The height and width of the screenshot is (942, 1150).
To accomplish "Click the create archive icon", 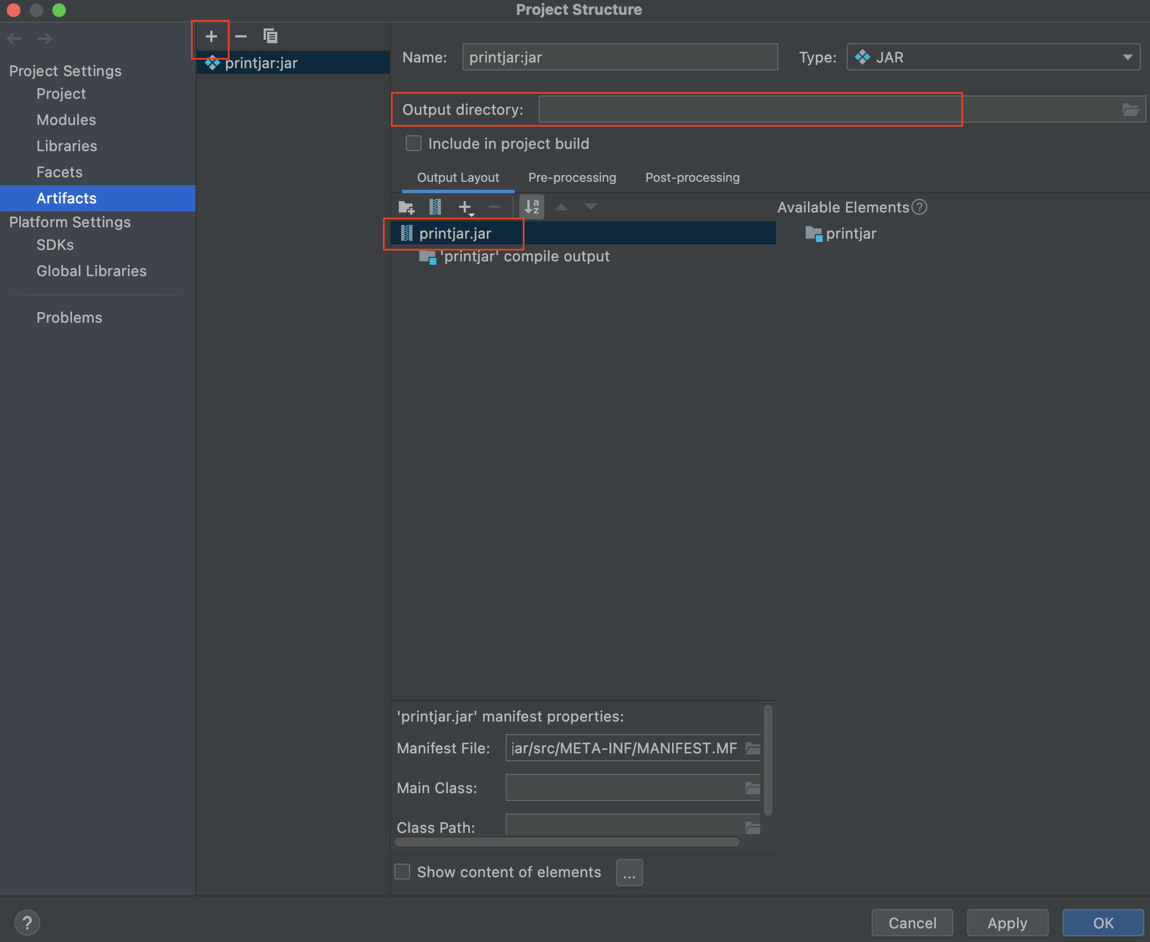I will point(435,207).
